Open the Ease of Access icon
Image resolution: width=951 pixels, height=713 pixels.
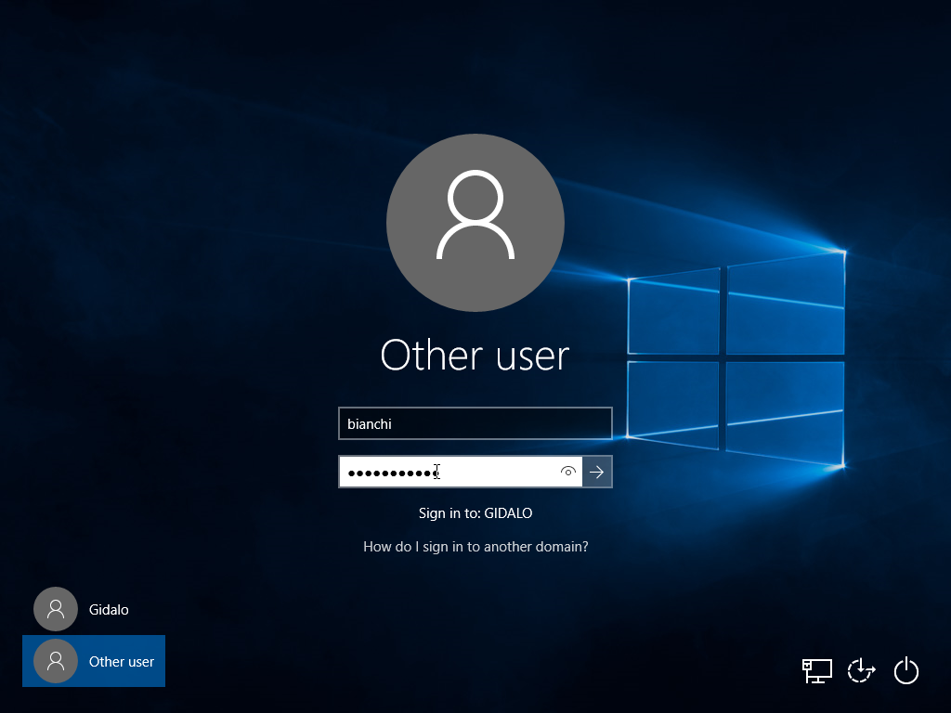point(861,670)
